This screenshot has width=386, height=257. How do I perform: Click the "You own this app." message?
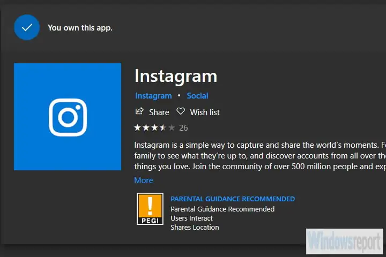(x=80, y=28)
